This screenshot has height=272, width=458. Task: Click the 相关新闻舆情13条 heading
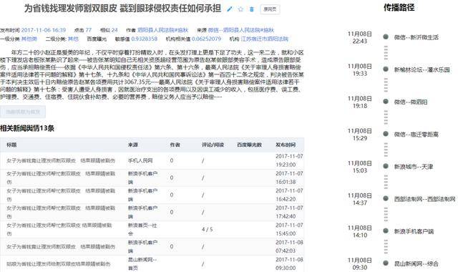point(27,128)
